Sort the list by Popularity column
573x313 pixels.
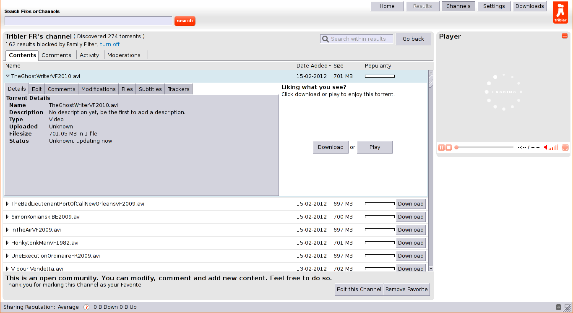pos(378,66)
